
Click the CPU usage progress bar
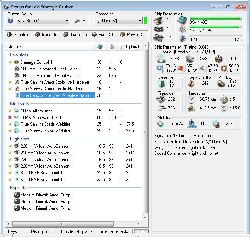(215, 18)
